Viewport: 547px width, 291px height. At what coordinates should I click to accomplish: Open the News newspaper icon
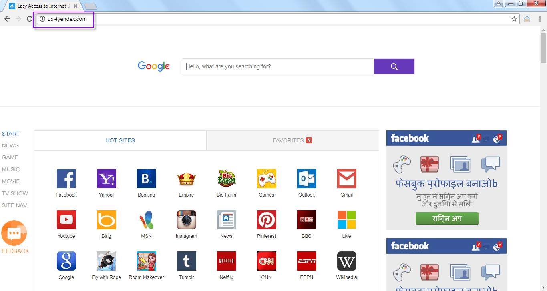click(227, 220)
